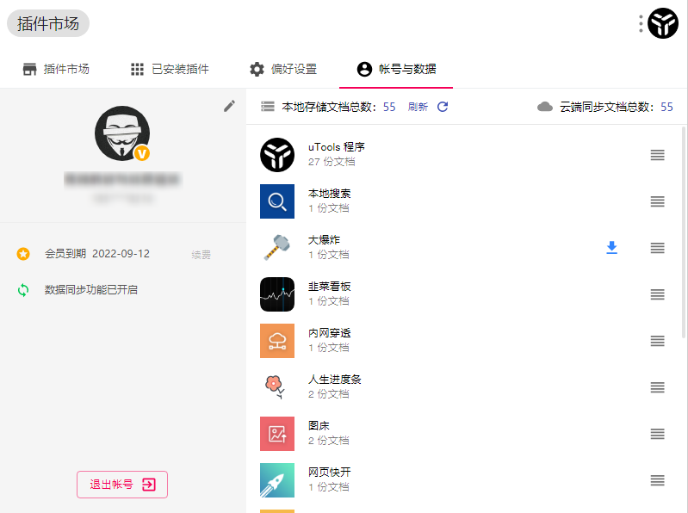
Task: Select the 帐号与数据 tab
Action: pyautogui.click(x=396, y=69)
